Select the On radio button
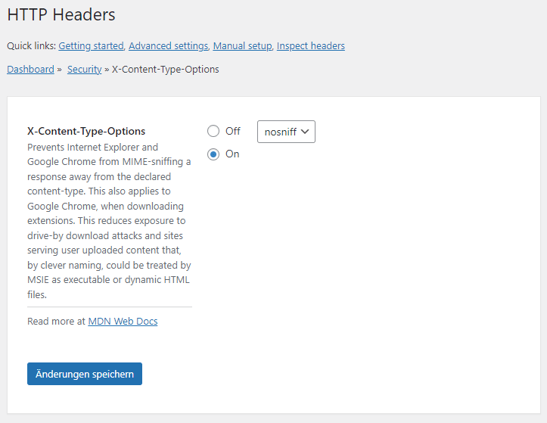547x423 pixels. [x=213, y=154]
